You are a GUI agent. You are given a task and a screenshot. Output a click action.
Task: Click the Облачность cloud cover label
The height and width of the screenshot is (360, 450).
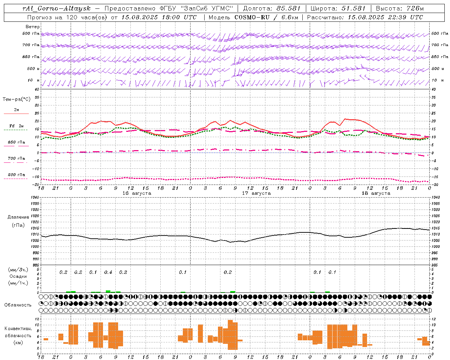coord(18,305)
